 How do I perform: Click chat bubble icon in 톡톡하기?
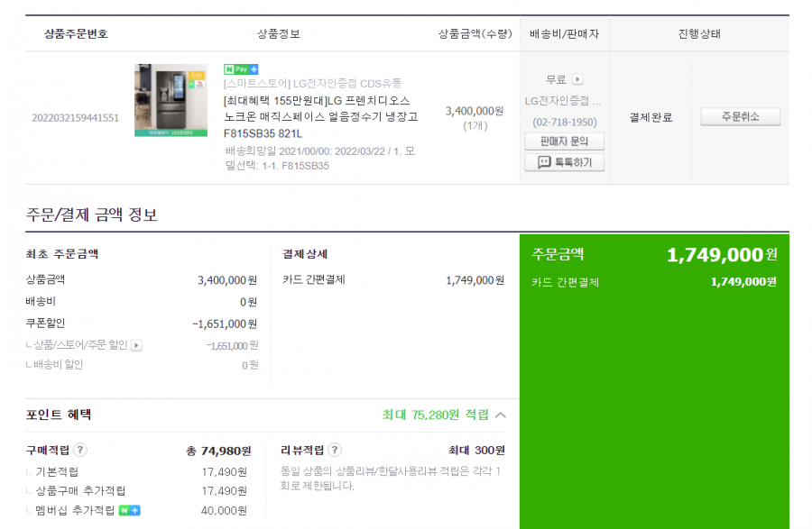544,162
